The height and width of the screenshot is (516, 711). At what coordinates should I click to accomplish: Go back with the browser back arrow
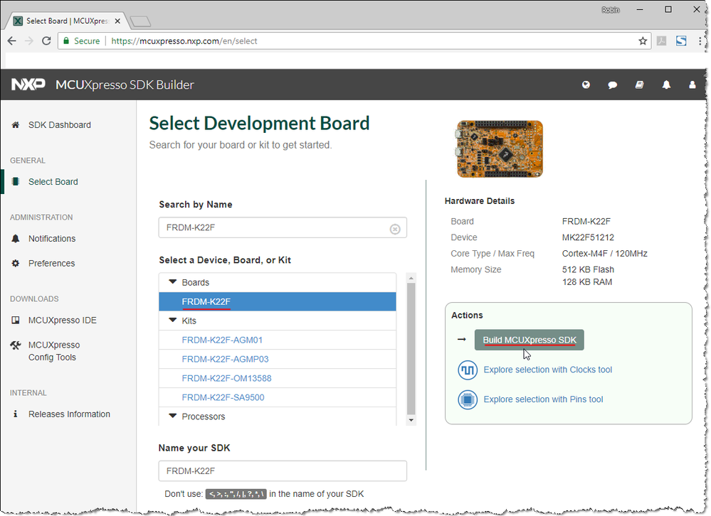pos(12,41)
